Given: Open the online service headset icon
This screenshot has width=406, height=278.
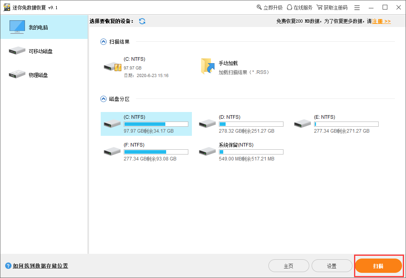Looking at the screenshot, I should (x=289, y=7).
